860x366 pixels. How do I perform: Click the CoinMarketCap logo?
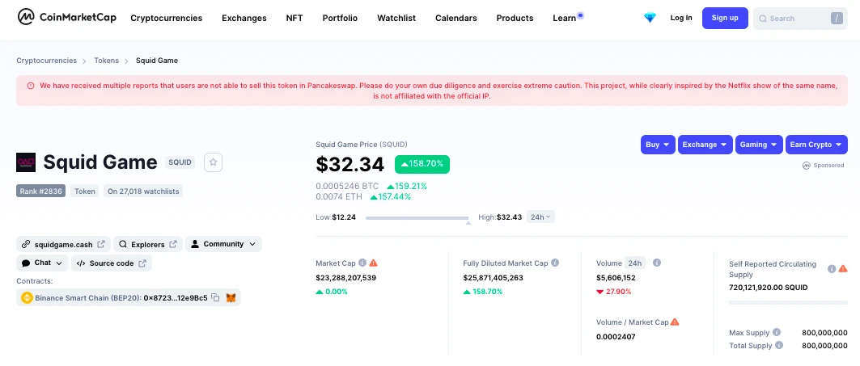click(x=67, y=18)
